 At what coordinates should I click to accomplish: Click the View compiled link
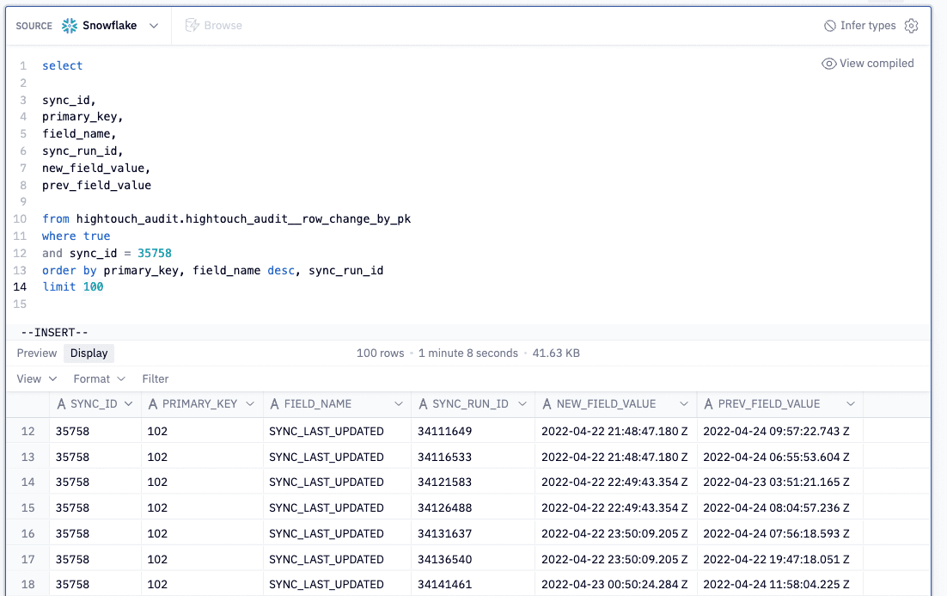coord(876,63)
